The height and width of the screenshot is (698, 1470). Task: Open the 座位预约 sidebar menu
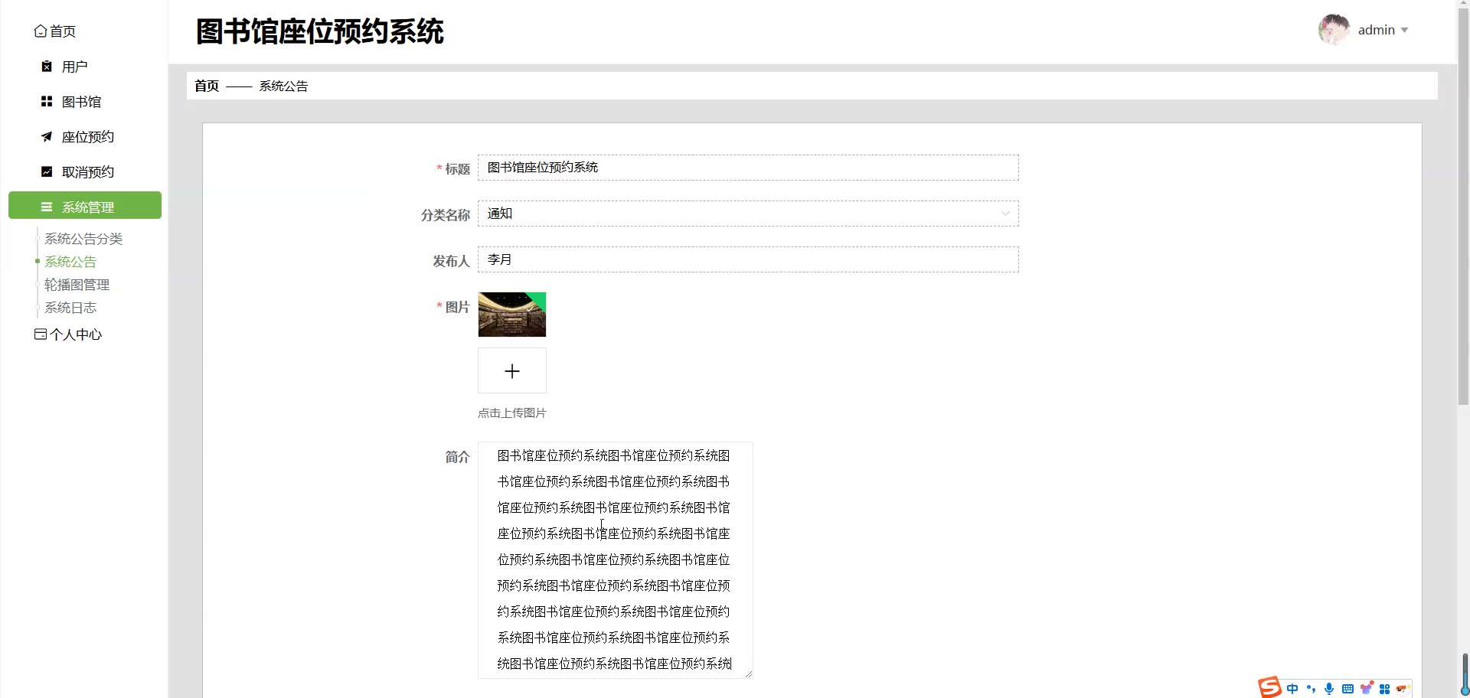[x=77, y=137]
